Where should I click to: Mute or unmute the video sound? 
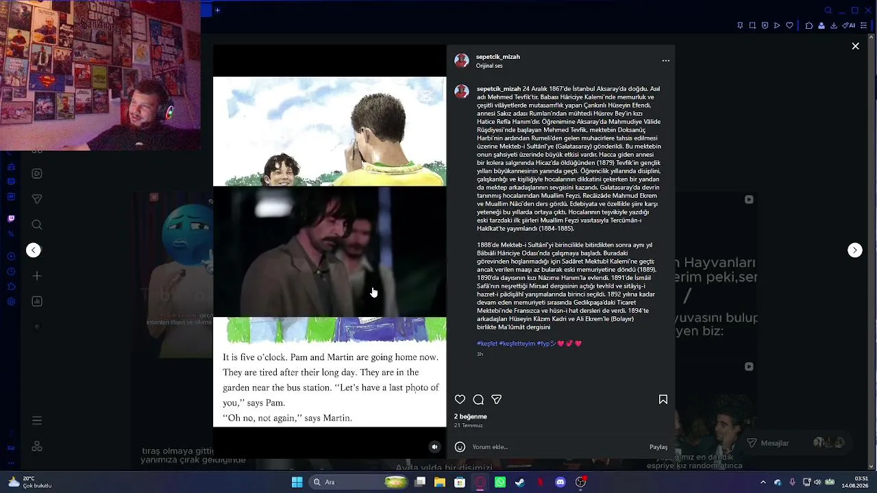(434, 446)
